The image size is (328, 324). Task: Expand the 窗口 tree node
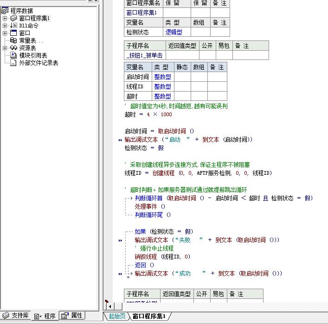tap(5, 33)
